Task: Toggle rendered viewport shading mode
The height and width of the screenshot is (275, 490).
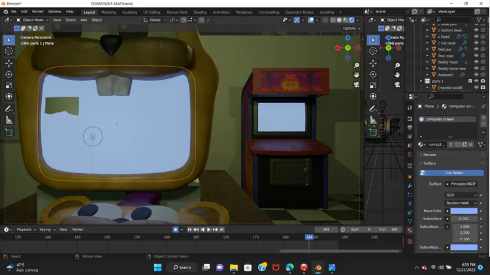Action: click(351, 20)
